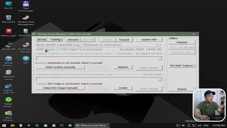The height and width of the screenshot is (128, 227).
Task: Select the WiFi desktop icon
Action: point(26,60)
